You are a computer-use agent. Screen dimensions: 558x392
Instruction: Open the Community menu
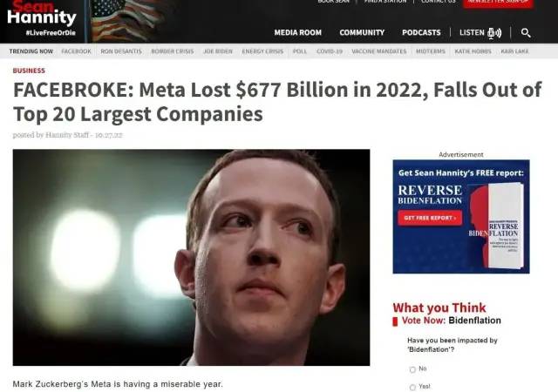click(362, 33)
